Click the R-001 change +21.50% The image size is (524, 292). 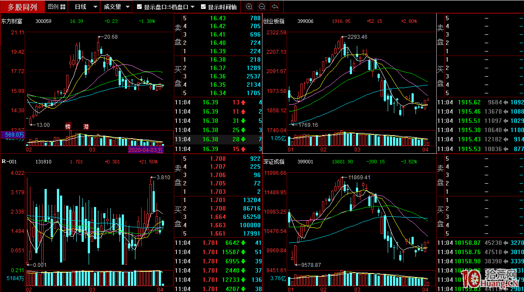(x=148, y=162)
